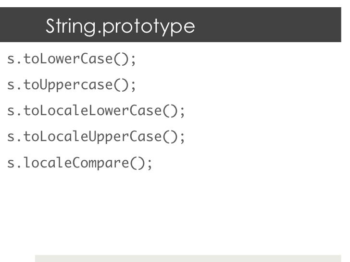This screenshot has height=262, width=350.
Task: Click the dot before toLocaleLowerCase
Action: click(19, 115)
